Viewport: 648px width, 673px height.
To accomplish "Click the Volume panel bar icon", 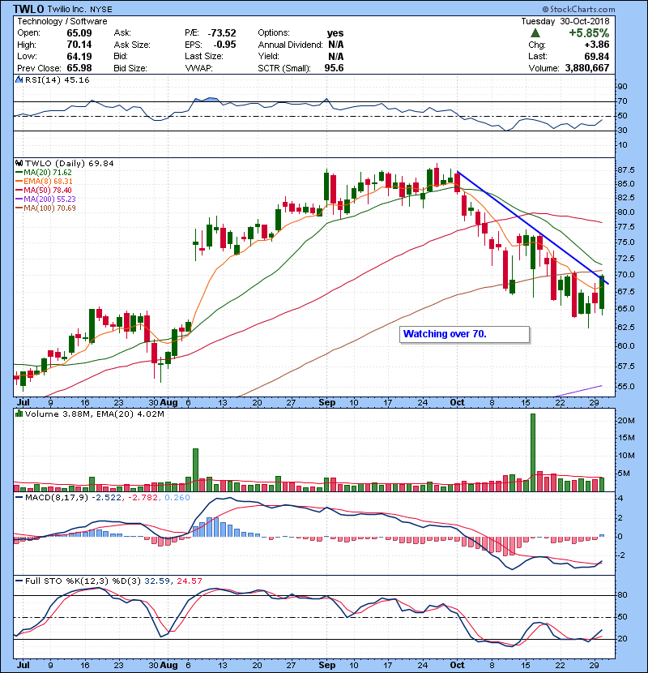I will 19,414.
